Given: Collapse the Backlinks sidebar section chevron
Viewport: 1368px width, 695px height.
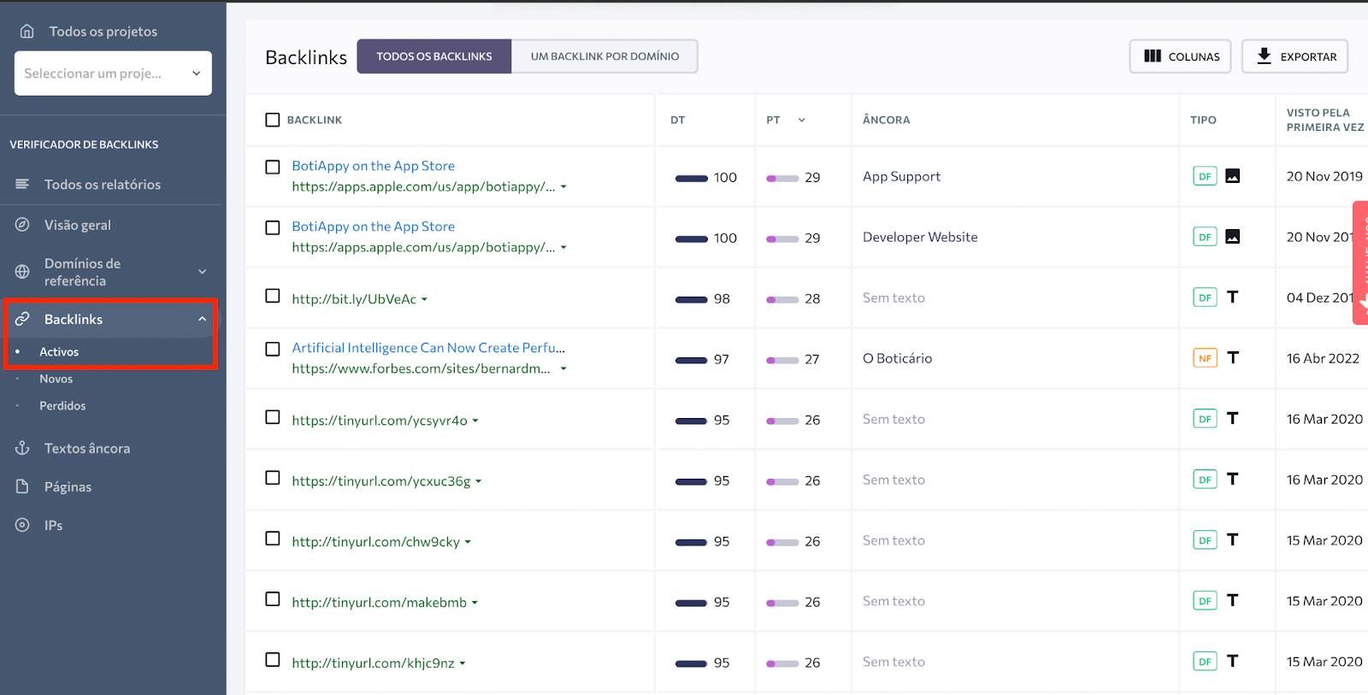Looking at the screenshot, I should [203, 319].
